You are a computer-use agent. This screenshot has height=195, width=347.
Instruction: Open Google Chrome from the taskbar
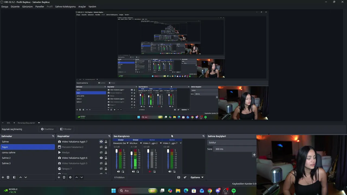[x=210, y=191]
